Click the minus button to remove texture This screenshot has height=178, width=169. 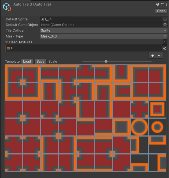159,55
